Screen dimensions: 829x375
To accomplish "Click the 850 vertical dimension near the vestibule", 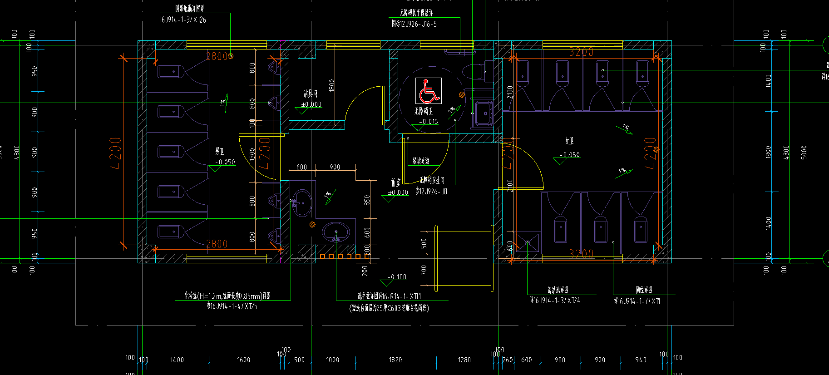I will coord(367,200).
